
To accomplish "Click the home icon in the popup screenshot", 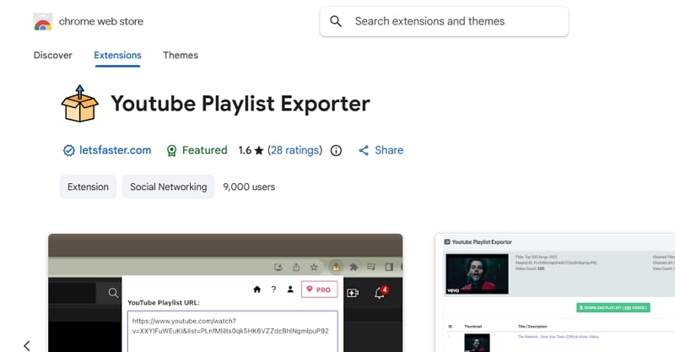I will point(257,289).
